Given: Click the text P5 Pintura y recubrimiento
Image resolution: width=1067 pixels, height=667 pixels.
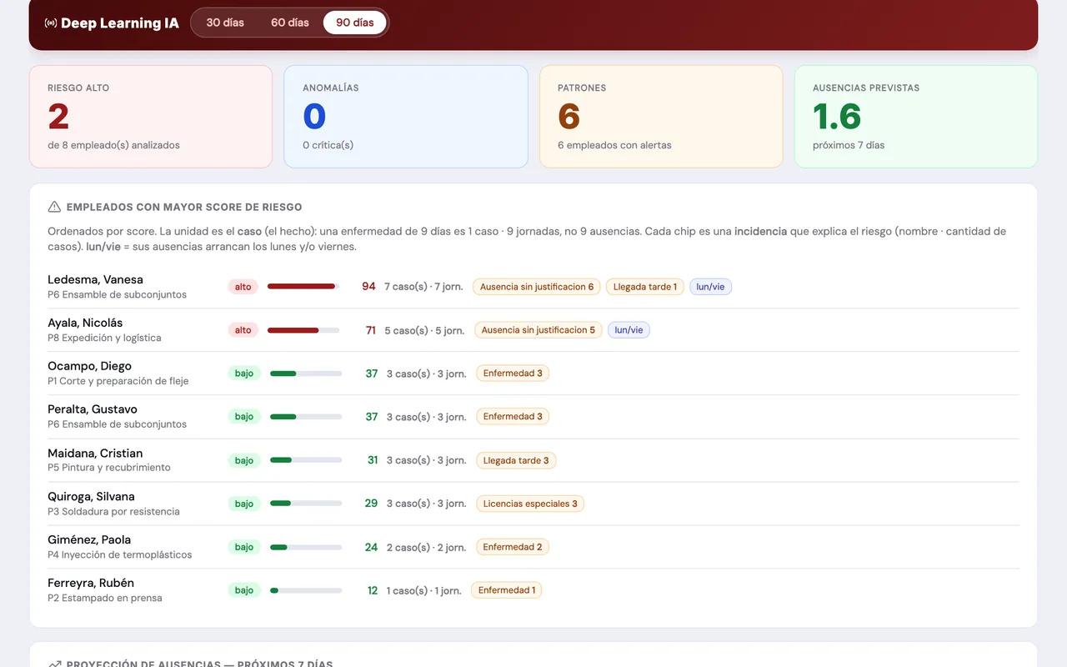Looking at the screenshot, I should click(109, 468).
